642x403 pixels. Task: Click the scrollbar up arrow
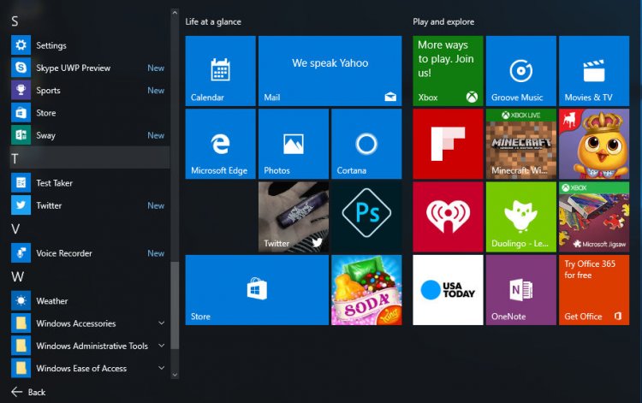175,13
